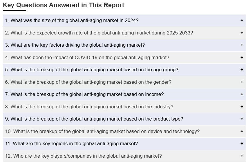Click the Key Questions Answered heading

pyautogui.click(x=64, y=5)
